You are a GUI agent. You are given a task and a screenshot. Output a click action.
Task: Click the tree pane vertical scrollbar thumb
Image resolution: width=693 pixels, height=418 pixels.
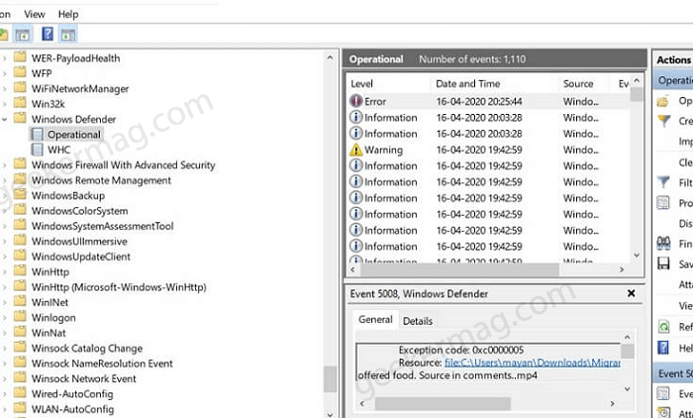(330, 379)
